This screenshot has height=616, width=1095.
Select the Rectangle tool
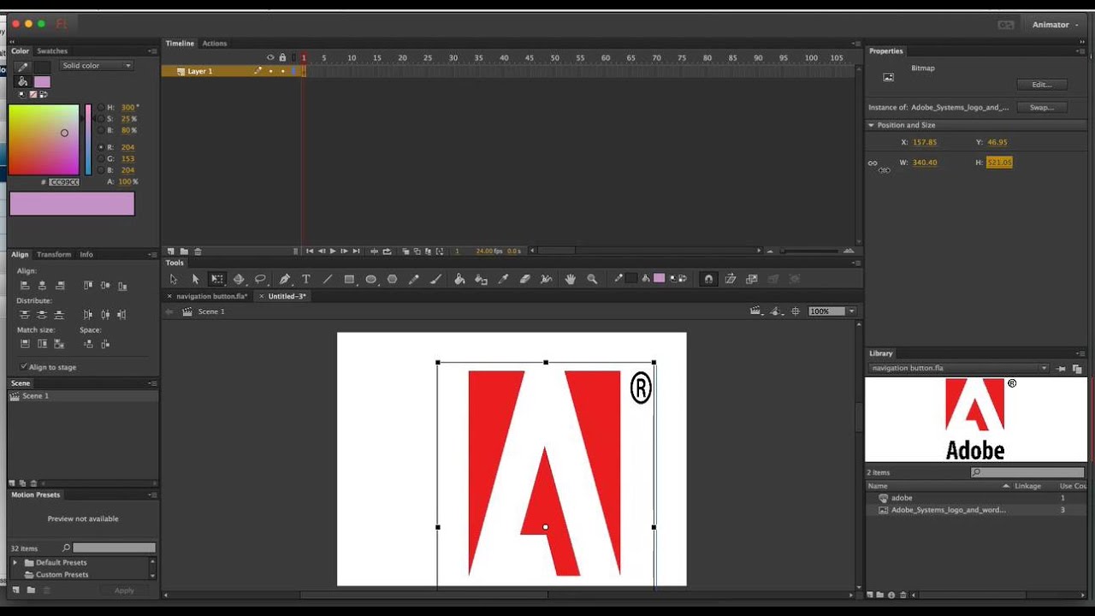[x=349, y=279]
